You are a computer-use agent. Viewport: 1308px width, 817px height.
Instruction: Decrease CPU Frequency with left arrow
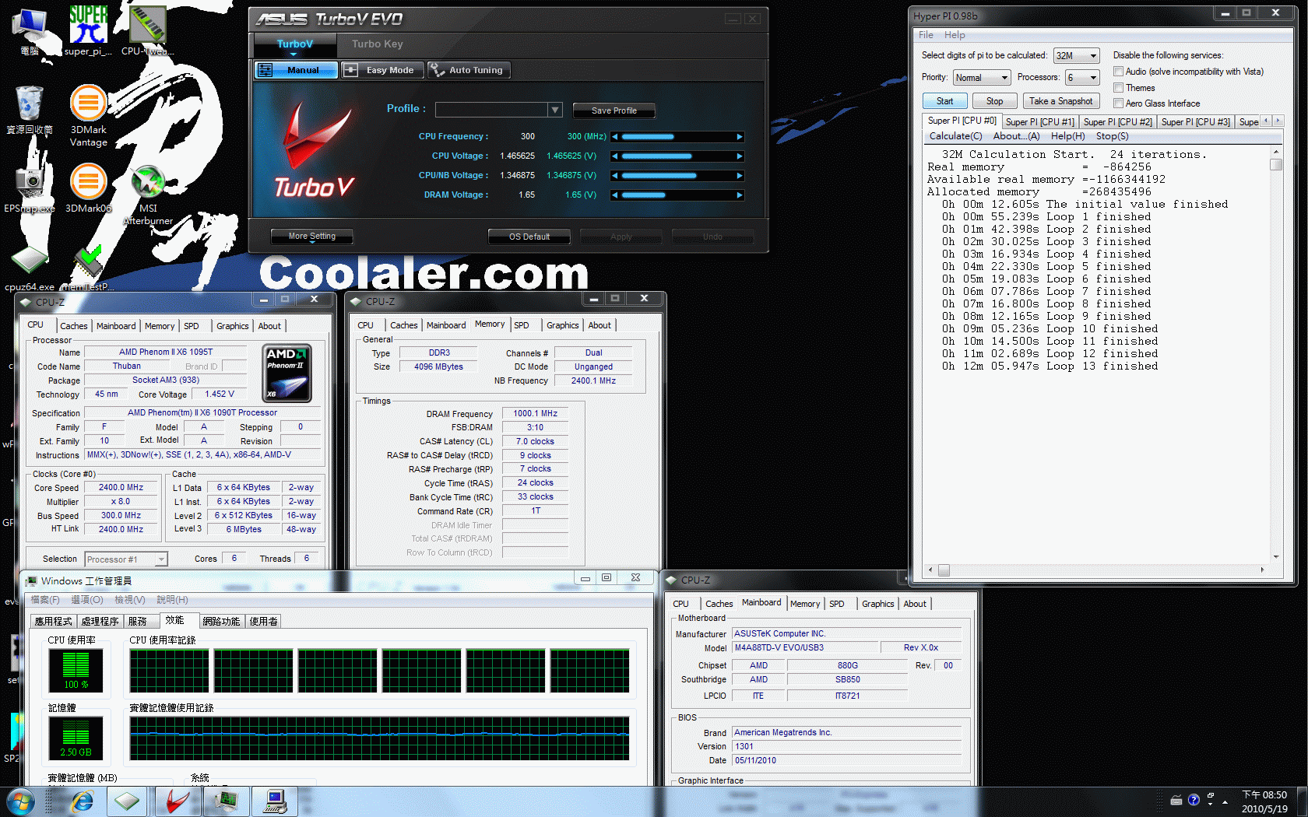tap(615, 137)
